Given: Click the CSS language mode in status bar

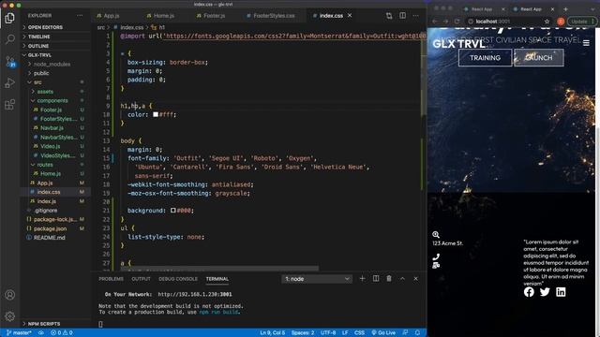Looking at the screenshot, I should click(359, 333).
